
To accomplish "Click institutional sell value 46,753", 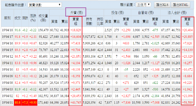I will coord(176,30).
